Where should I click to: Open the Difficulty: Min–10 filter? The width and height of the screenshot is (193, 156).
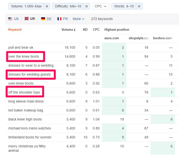68,6
